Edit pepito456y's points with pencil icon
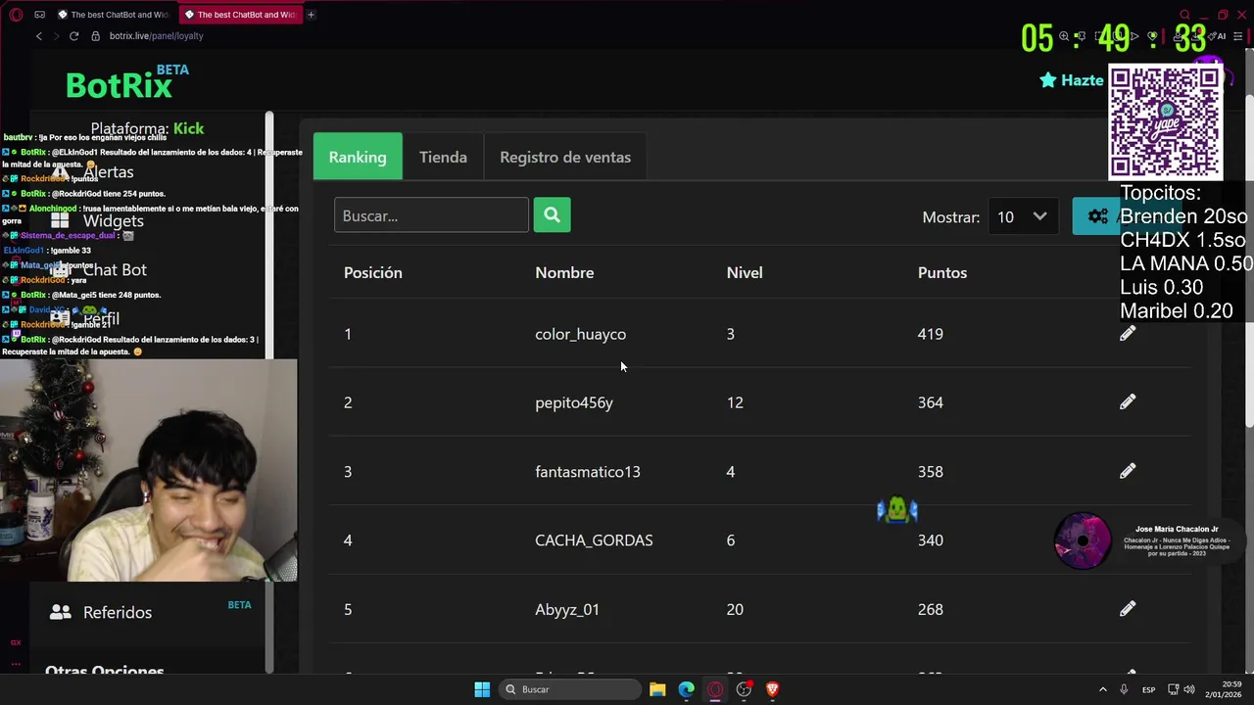Viewport: 1254px width, 705px height. [1128, 402]
